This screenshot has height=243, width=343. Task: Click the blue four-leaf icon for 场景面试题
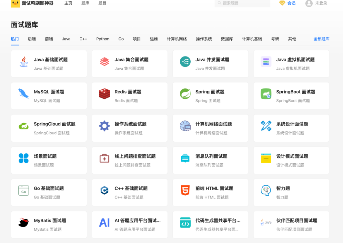24,158
